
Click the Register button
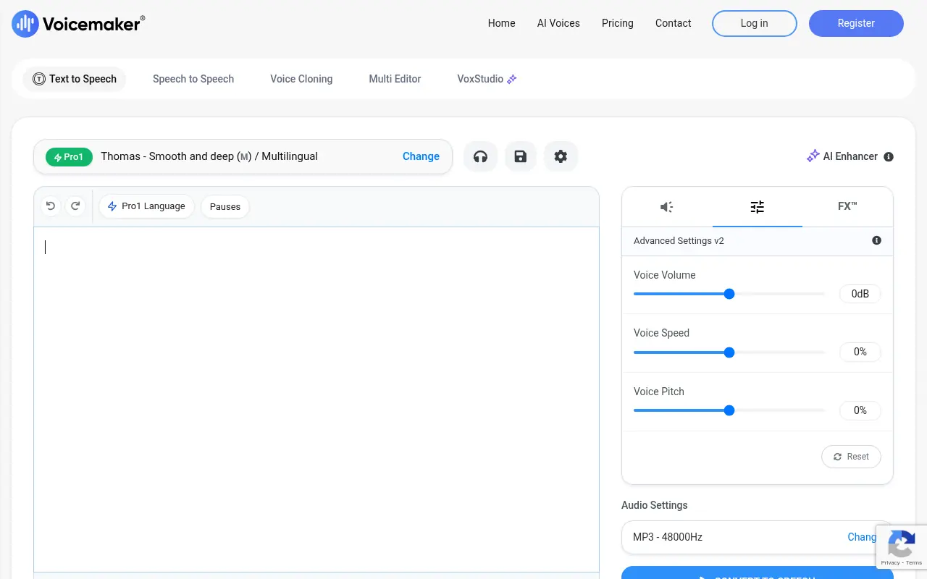coord(856,23)
